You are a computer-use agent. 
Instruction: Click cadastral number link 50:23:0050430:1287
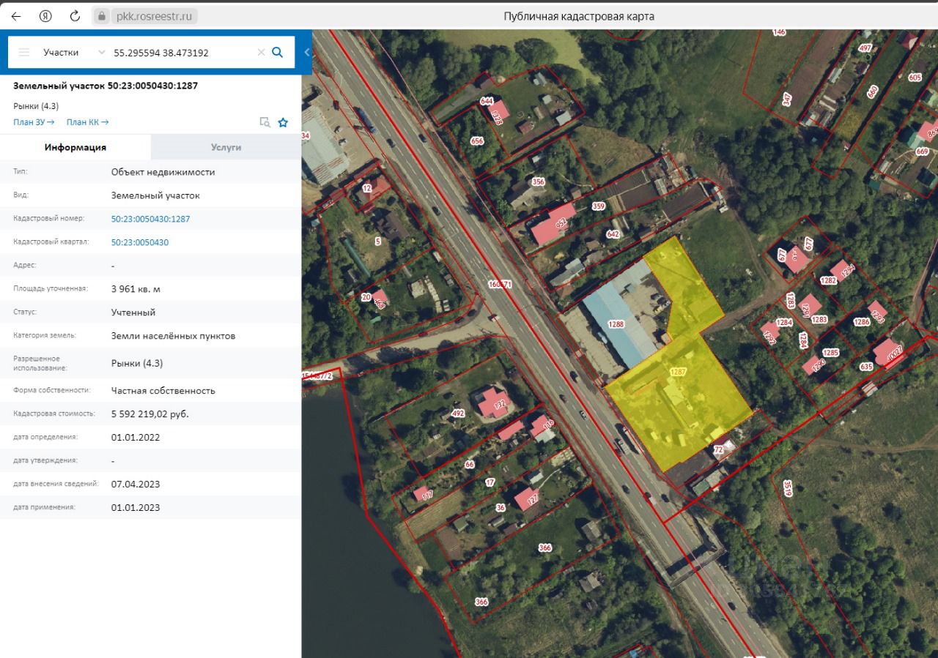150,219
